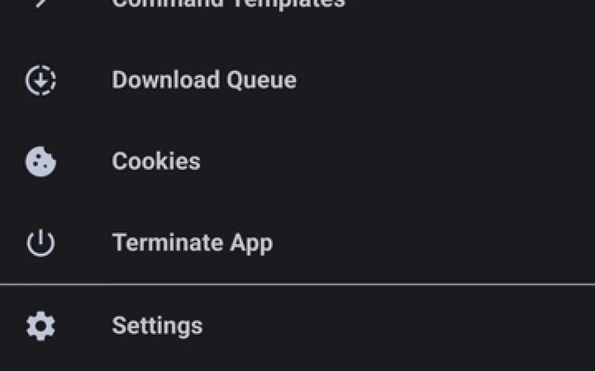Click the power symbol icon
Image resolution: width=595 pixels, height=371 pixels.
pyautogui.click(x=40, y=243)
